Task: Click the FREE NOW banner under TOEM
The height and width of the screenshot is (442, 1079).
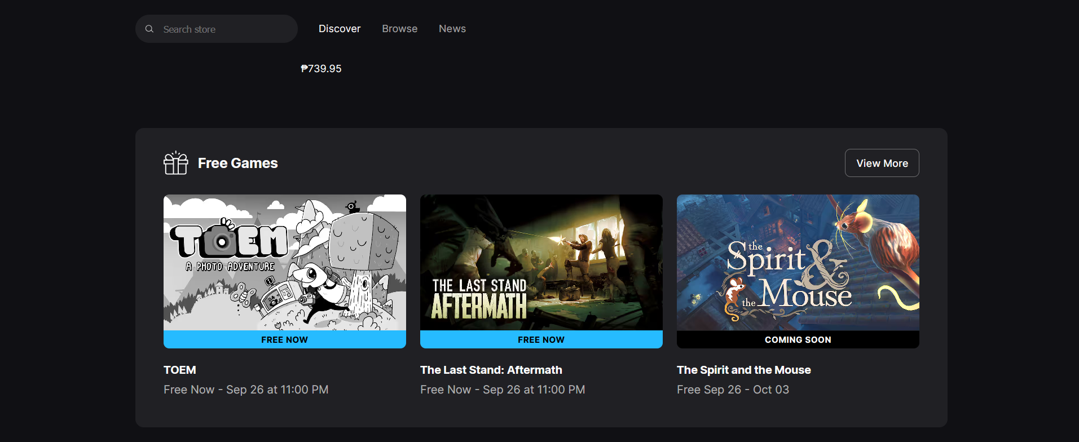Action: (x=284, y=339)
